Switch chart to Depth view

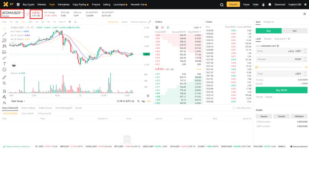point(124,22)
